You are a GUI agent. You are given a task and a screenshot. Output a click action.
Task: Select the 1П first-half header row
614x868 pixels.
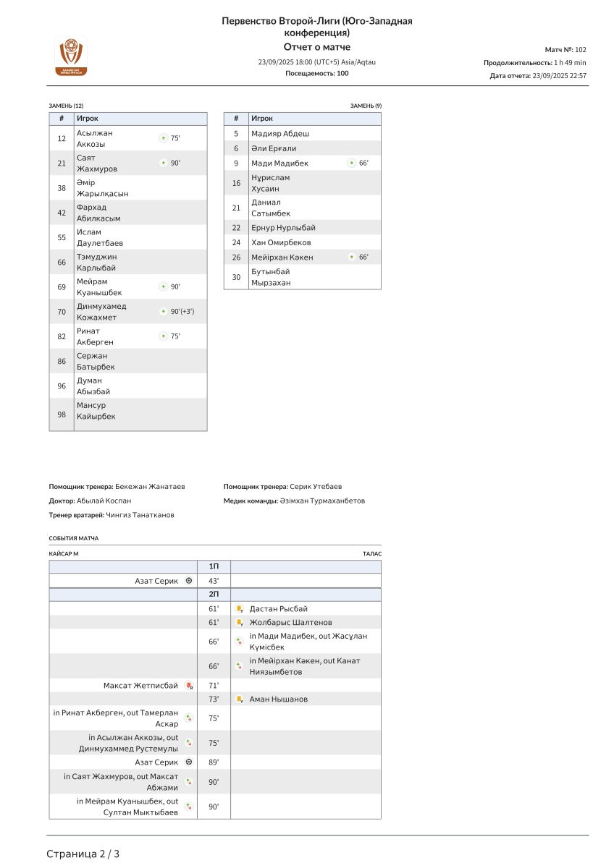pos(214,566)
